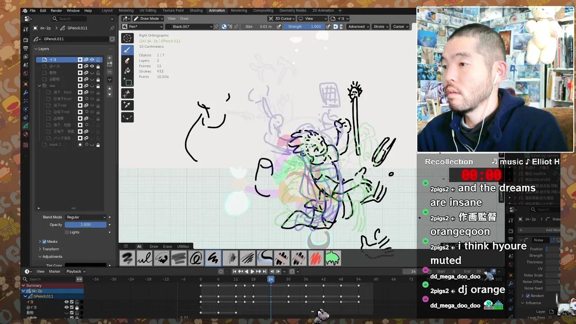Select the Eyedropper tool
Screen dimensions: 576x324
(x=127, y=105)
